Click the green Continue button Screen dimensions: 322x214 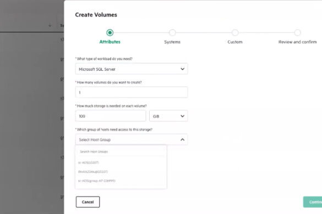point(313,202)
